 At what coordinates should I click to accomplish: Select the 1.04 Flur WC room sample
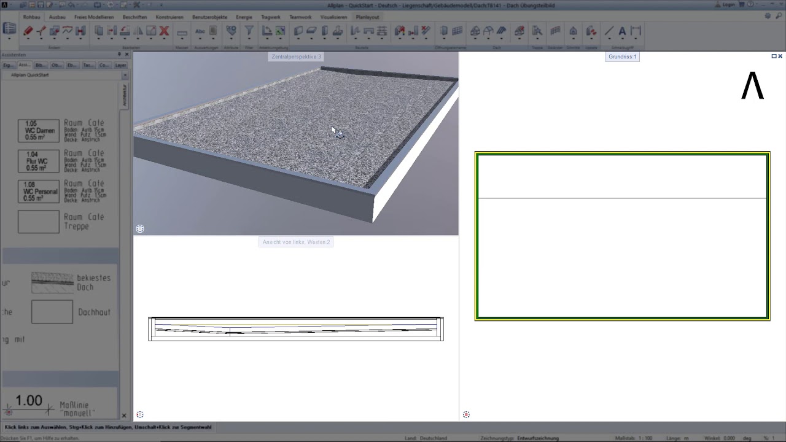(x=39, y=161)
